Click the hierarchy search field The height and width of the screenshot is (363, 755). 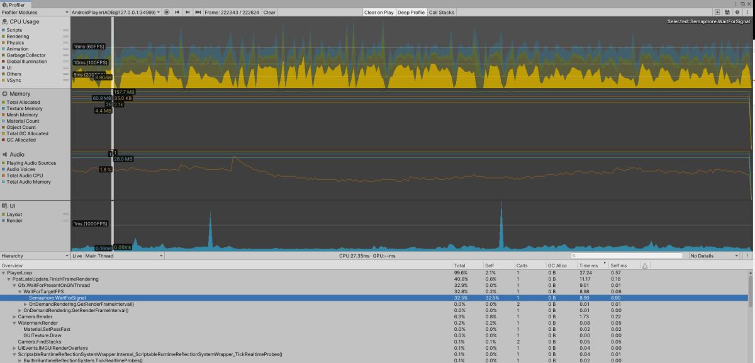pos(626,256)
